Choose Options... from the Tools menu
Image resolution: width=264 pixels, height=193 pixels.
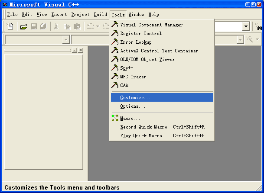click(x=162, y=106)
